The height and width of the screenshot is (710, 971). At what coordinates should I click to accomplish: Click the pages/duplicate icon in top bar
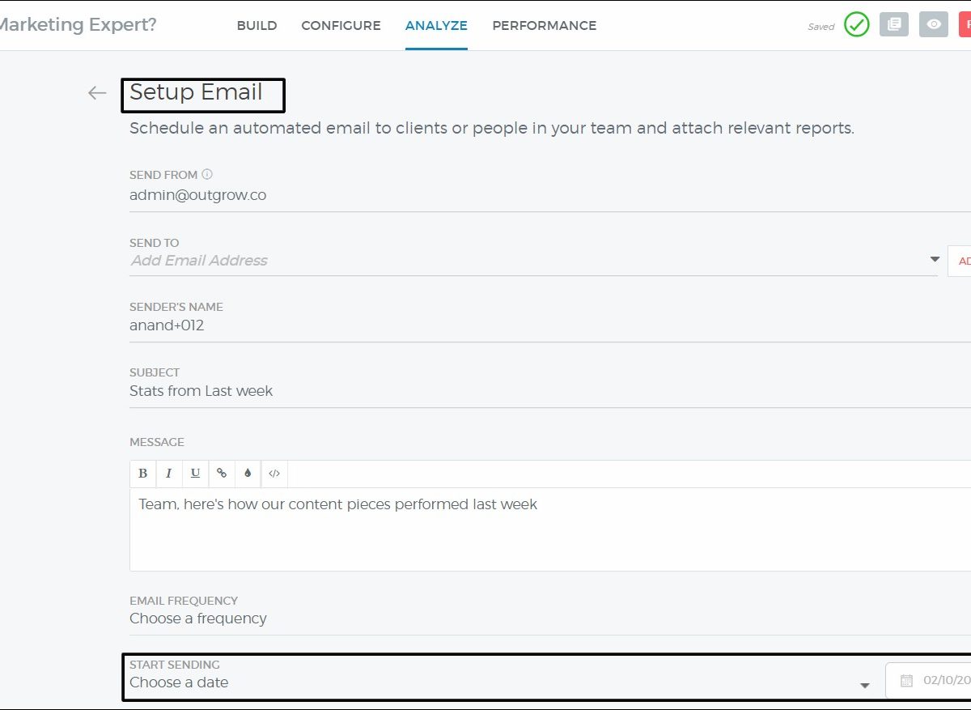pyautogui.click(x=894, y=24)
